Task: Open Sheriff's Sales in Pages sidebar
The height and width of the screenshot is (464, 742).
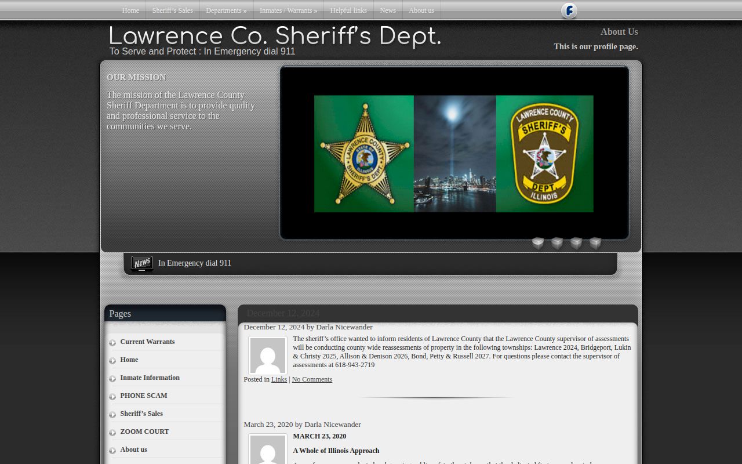Action: pos(141,414)
